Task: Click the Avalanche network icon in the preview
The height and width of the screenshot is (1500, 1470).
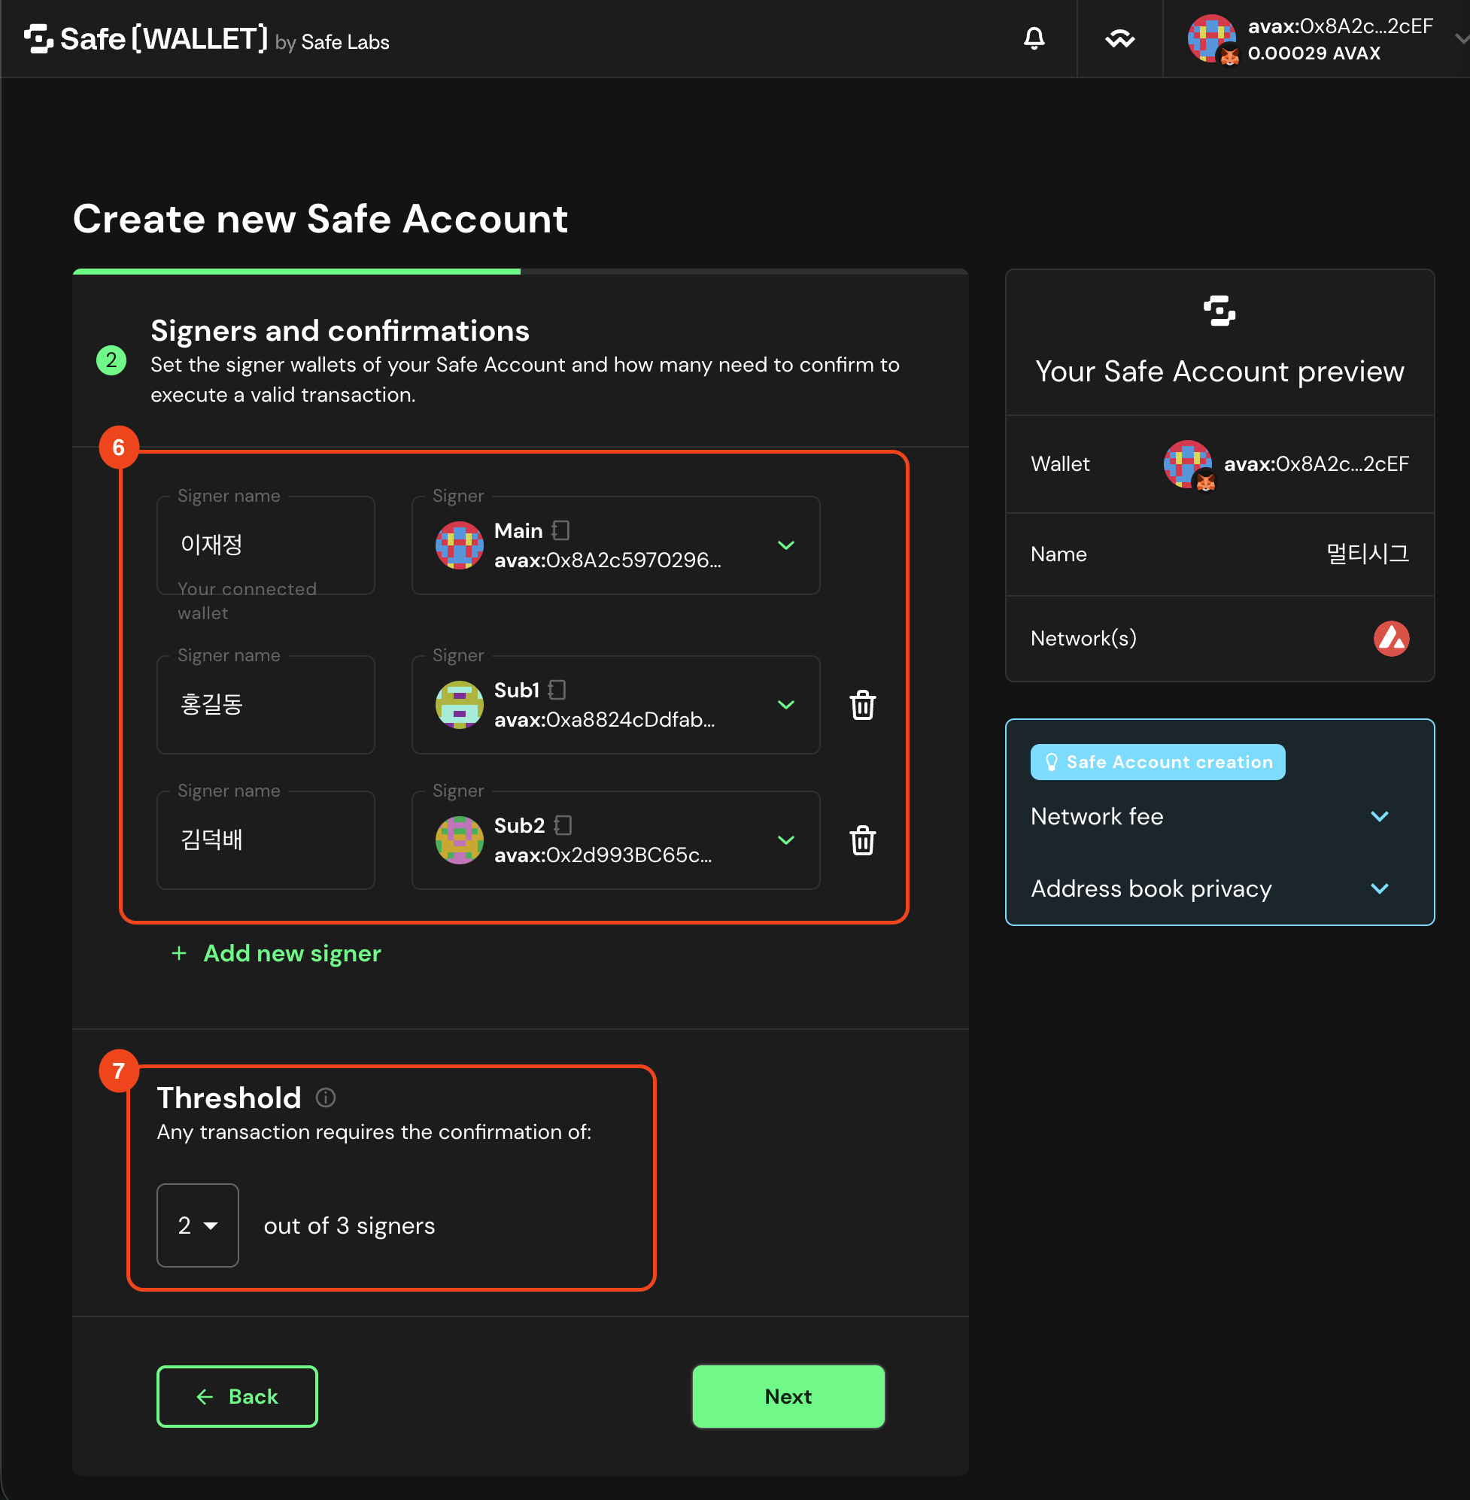Action: pyautogui.click(x=1391, y=639)
